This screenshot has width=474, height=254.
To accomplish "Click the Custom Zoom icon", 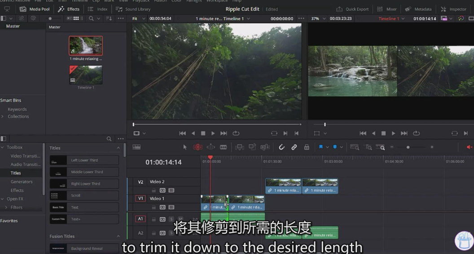I will 380,147.
